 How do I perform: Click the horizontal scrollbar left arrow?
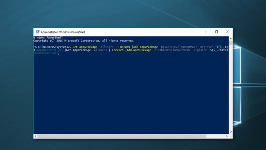tap(35, 136)
